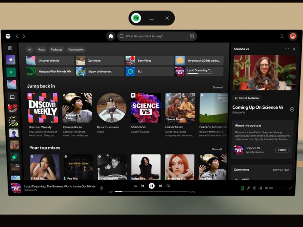Open Liked Songs heart tile in sidebar
This screenshot has width=303, height=227.
[x=11, y=60]
